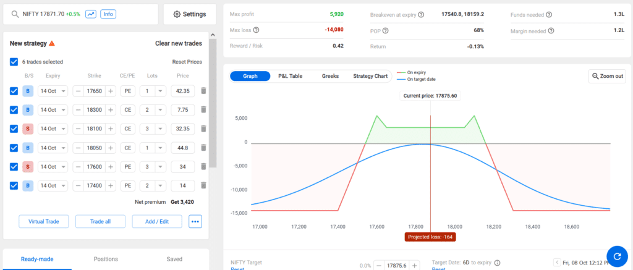633x270 pixels.
Task: Click Reset Prices link
Action: [187, 62]
